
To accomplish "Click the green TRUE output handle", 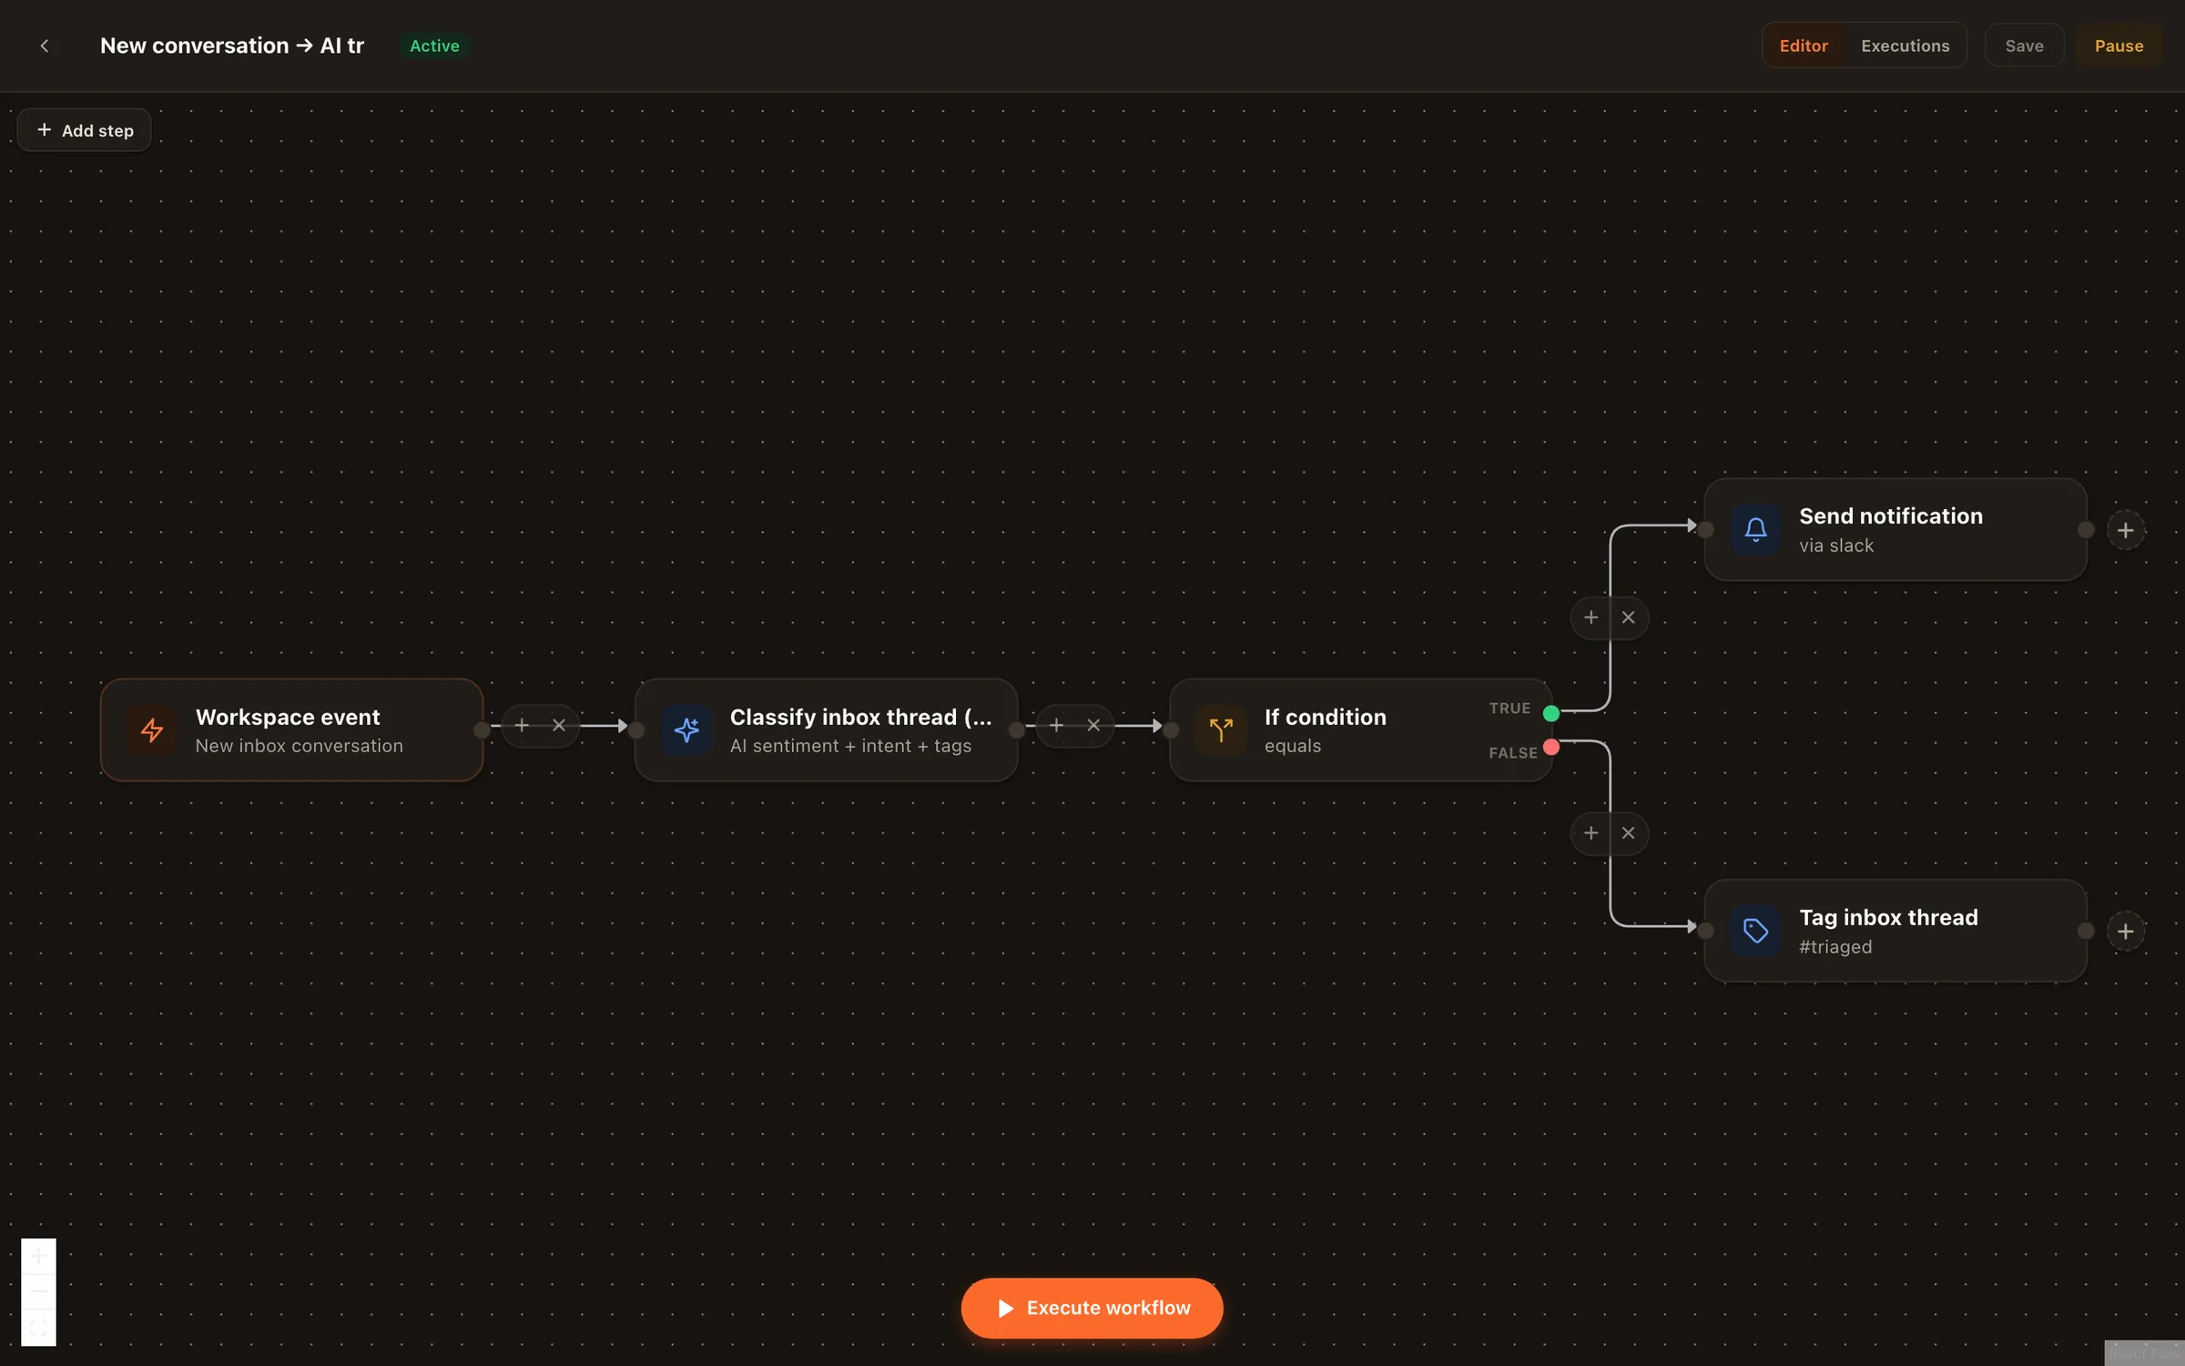I will coord(1551,713).
